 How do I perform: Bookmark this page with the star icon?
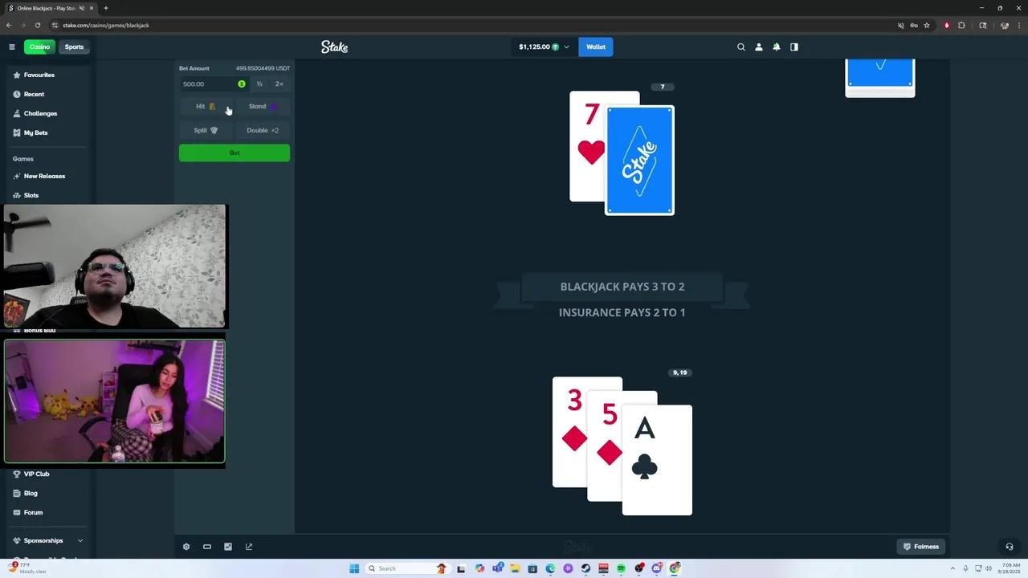(927, 25)
